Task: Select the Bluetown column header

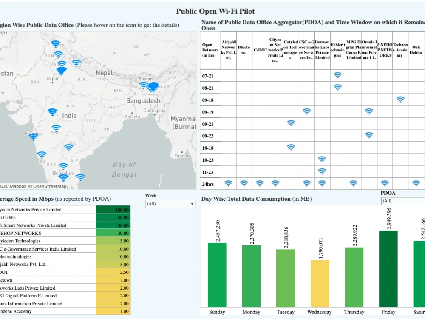Action: (244, 50)
